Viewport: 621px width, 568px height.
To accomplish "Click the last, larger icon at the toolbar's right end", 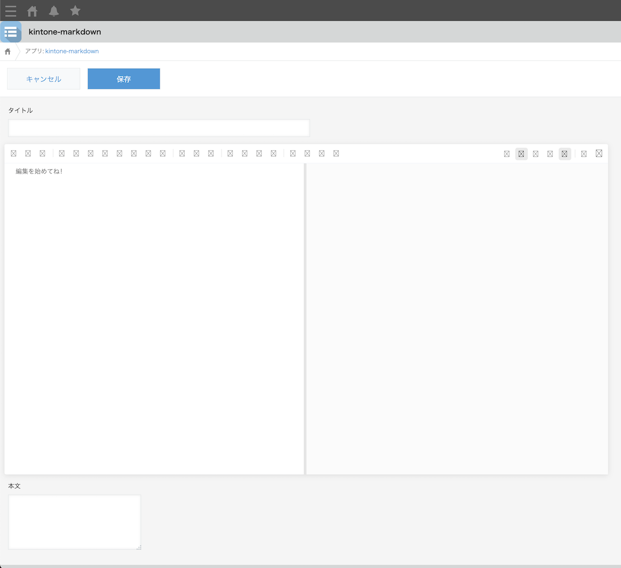I will [x=599, y=153].
